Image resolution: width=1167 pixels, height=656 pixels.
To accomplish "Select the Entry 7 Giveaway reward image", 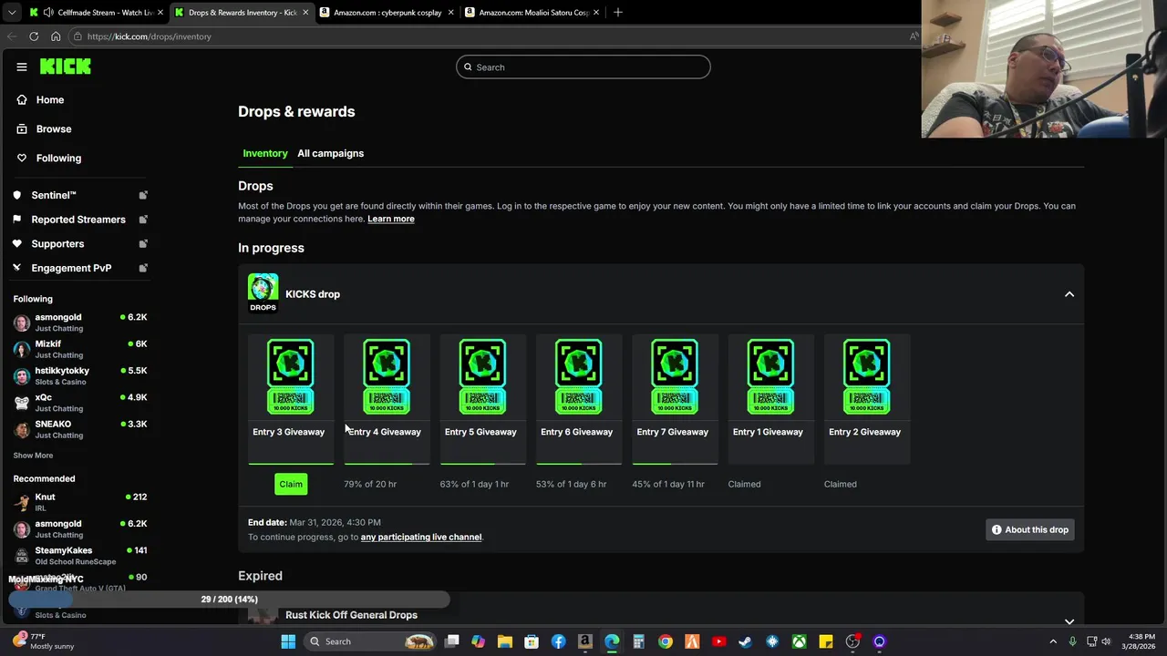I will [x=674, y=376].
